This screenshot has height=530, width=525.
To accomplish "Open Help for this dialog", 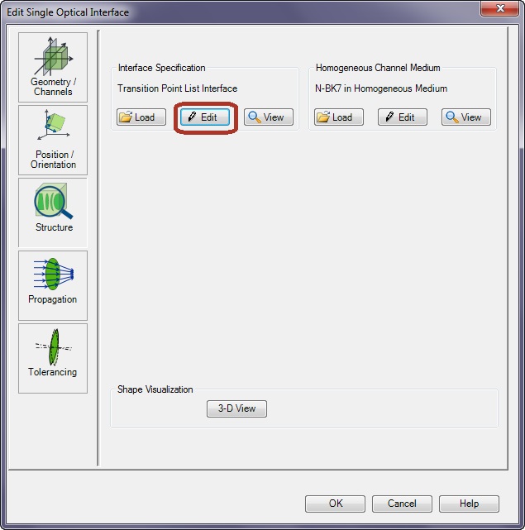I will 469,504.
